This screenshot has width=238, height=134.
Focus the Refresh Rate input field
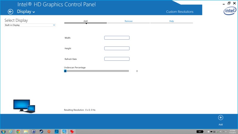coord(117,59)
